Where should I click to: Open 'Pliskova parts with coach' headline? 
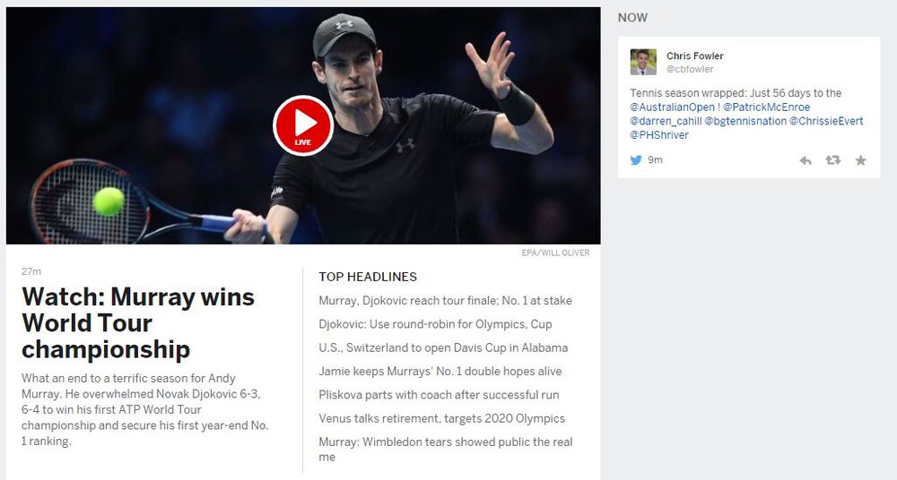[439, 395]
